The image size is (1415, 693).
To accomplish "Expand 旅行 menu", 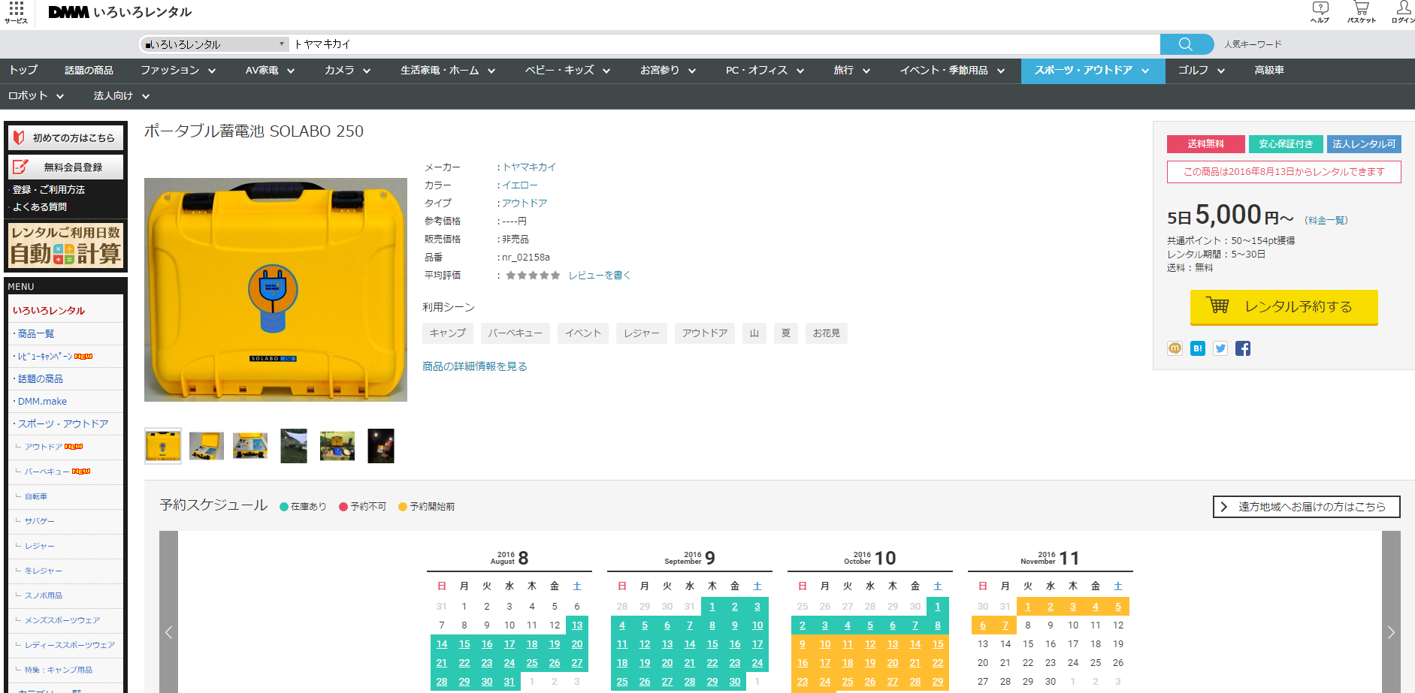I will click(852, 71).
